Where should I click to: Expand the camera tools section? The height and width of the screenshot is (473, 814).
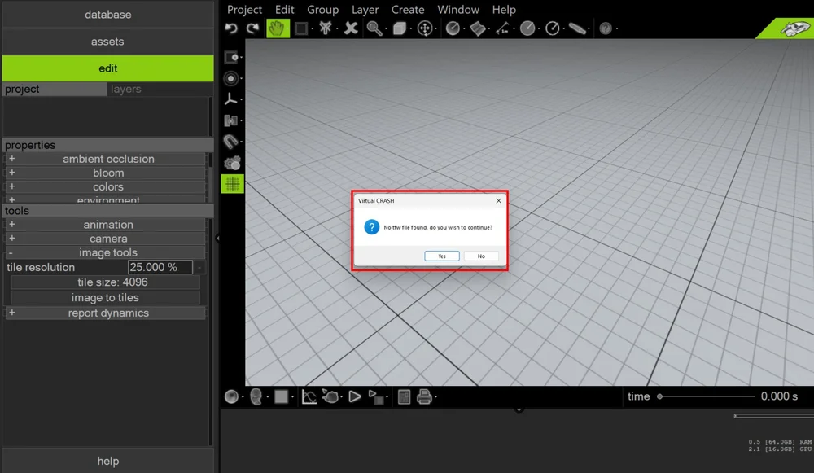click(x=105, y=239)
